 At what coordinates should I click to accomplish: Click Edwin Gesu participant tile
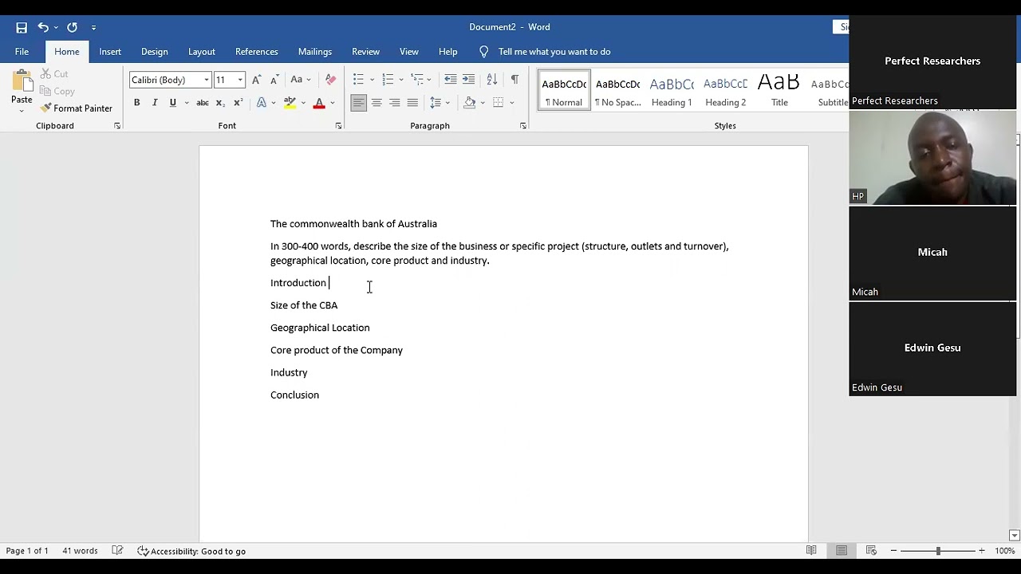pyautogui.click(x=932, y=348)
